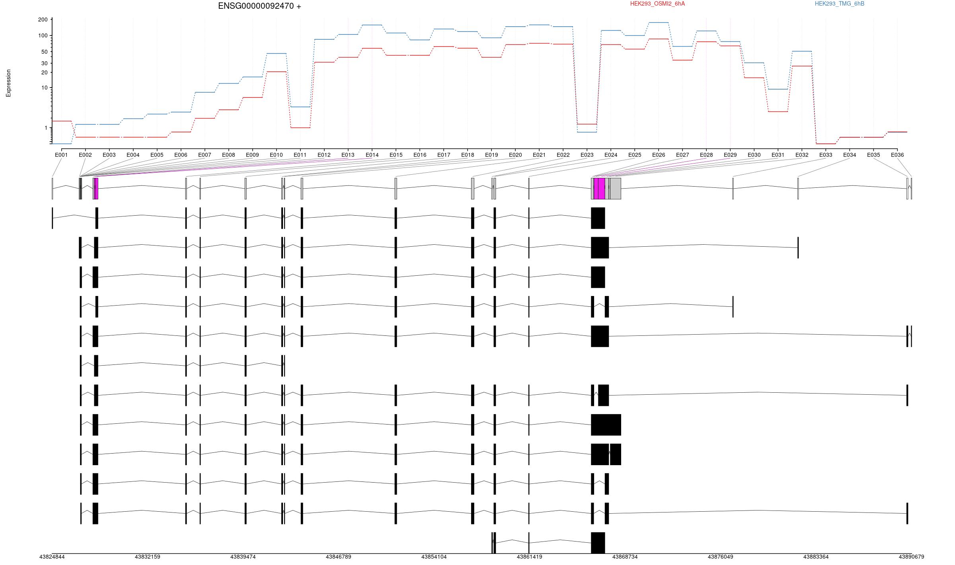The height and width of the screenshot is (565, 955).
Task: Click the large gray exon block in gene model
Action: [616, 189]
